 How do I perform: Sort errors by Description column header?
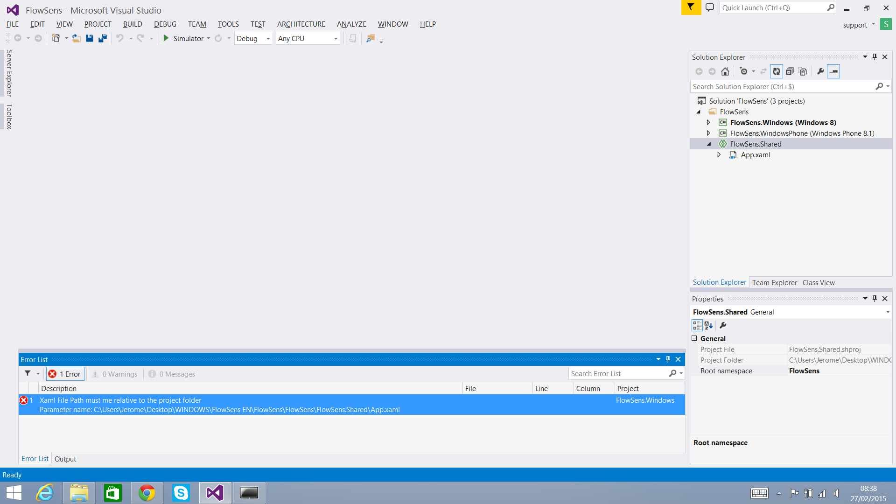coord(250,388)
